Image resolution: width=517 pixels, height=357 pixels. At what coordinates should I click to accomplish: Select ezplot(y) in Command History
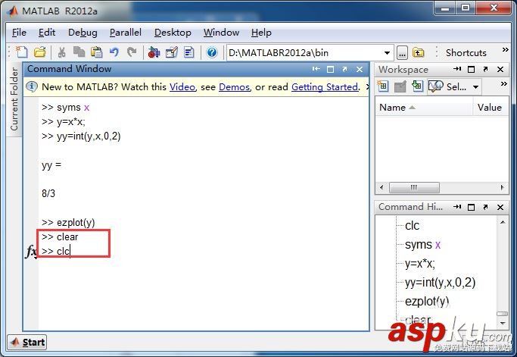click(x=427, y=302)
